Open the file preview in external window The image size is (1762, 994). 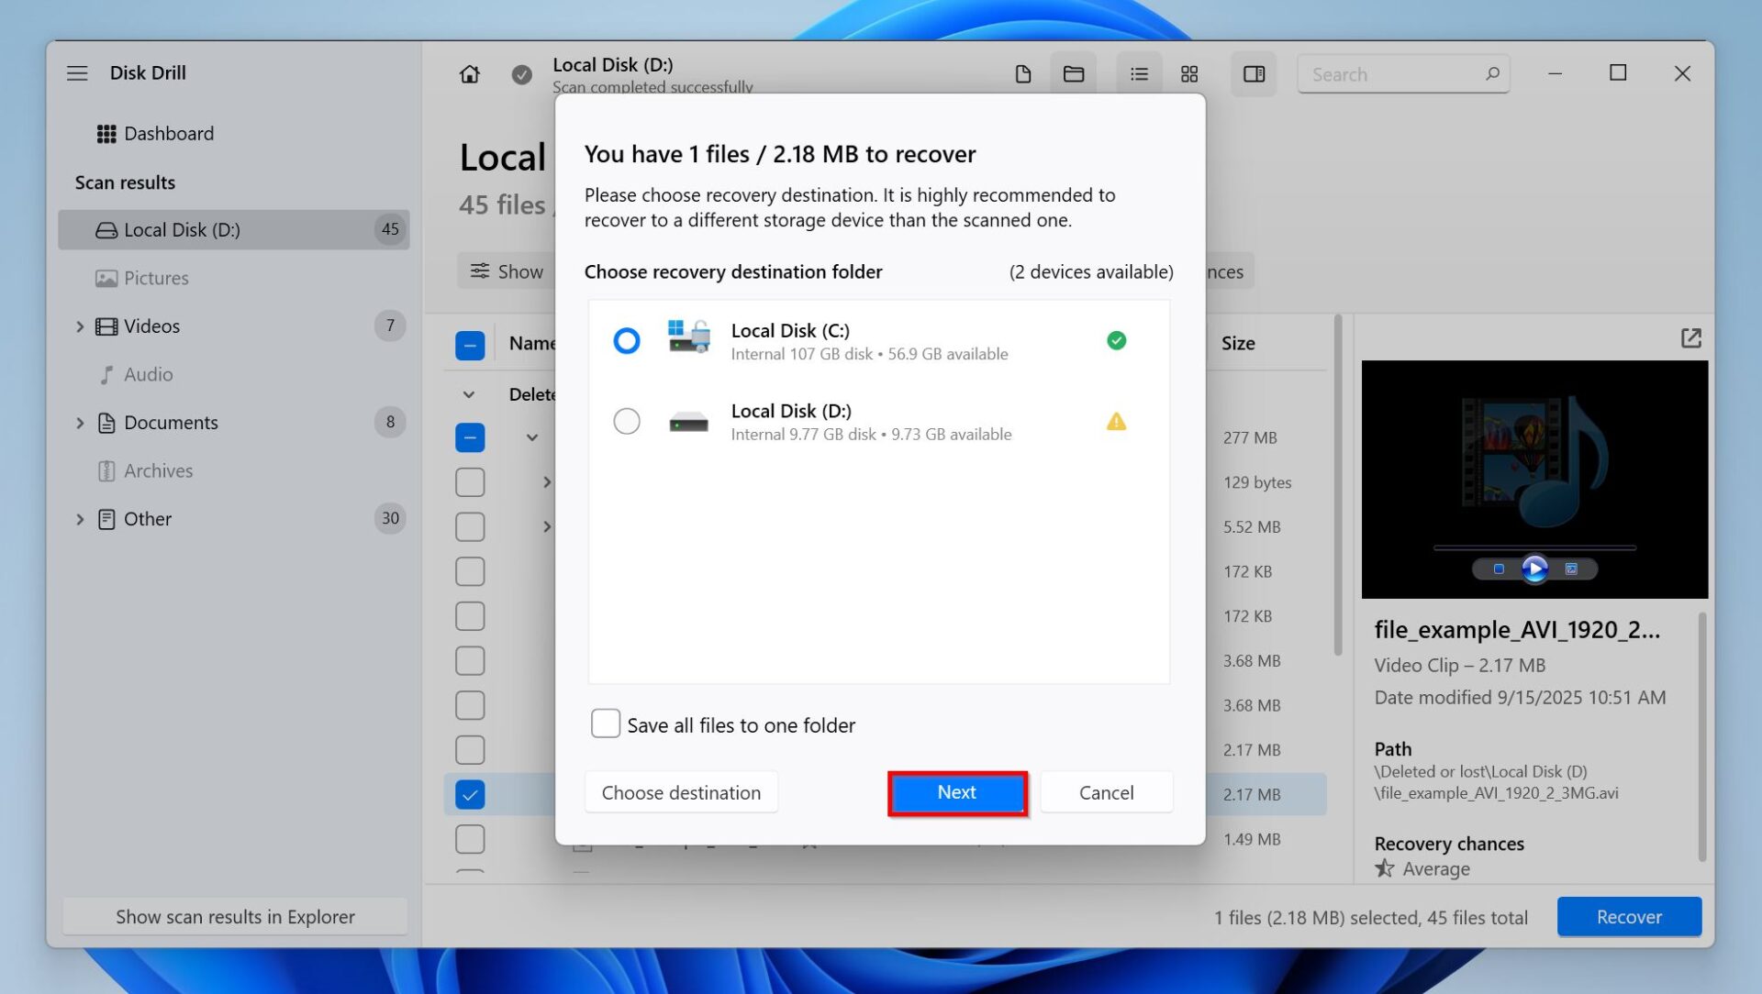1691,338
